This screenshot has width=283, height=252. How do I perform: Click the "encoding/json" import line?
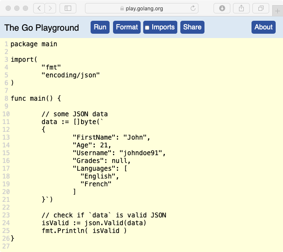(70, 75)
